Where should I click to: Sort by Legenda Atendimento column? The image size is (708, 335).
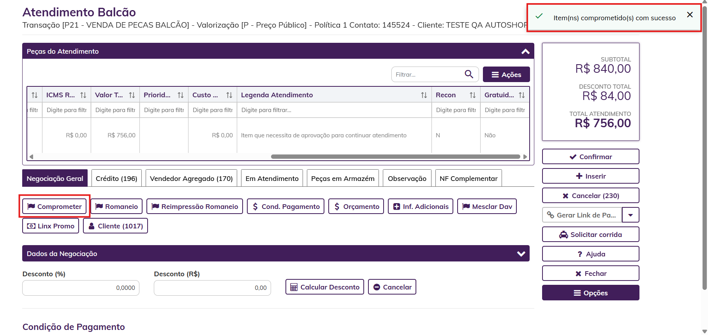click(x=424, y=95)
